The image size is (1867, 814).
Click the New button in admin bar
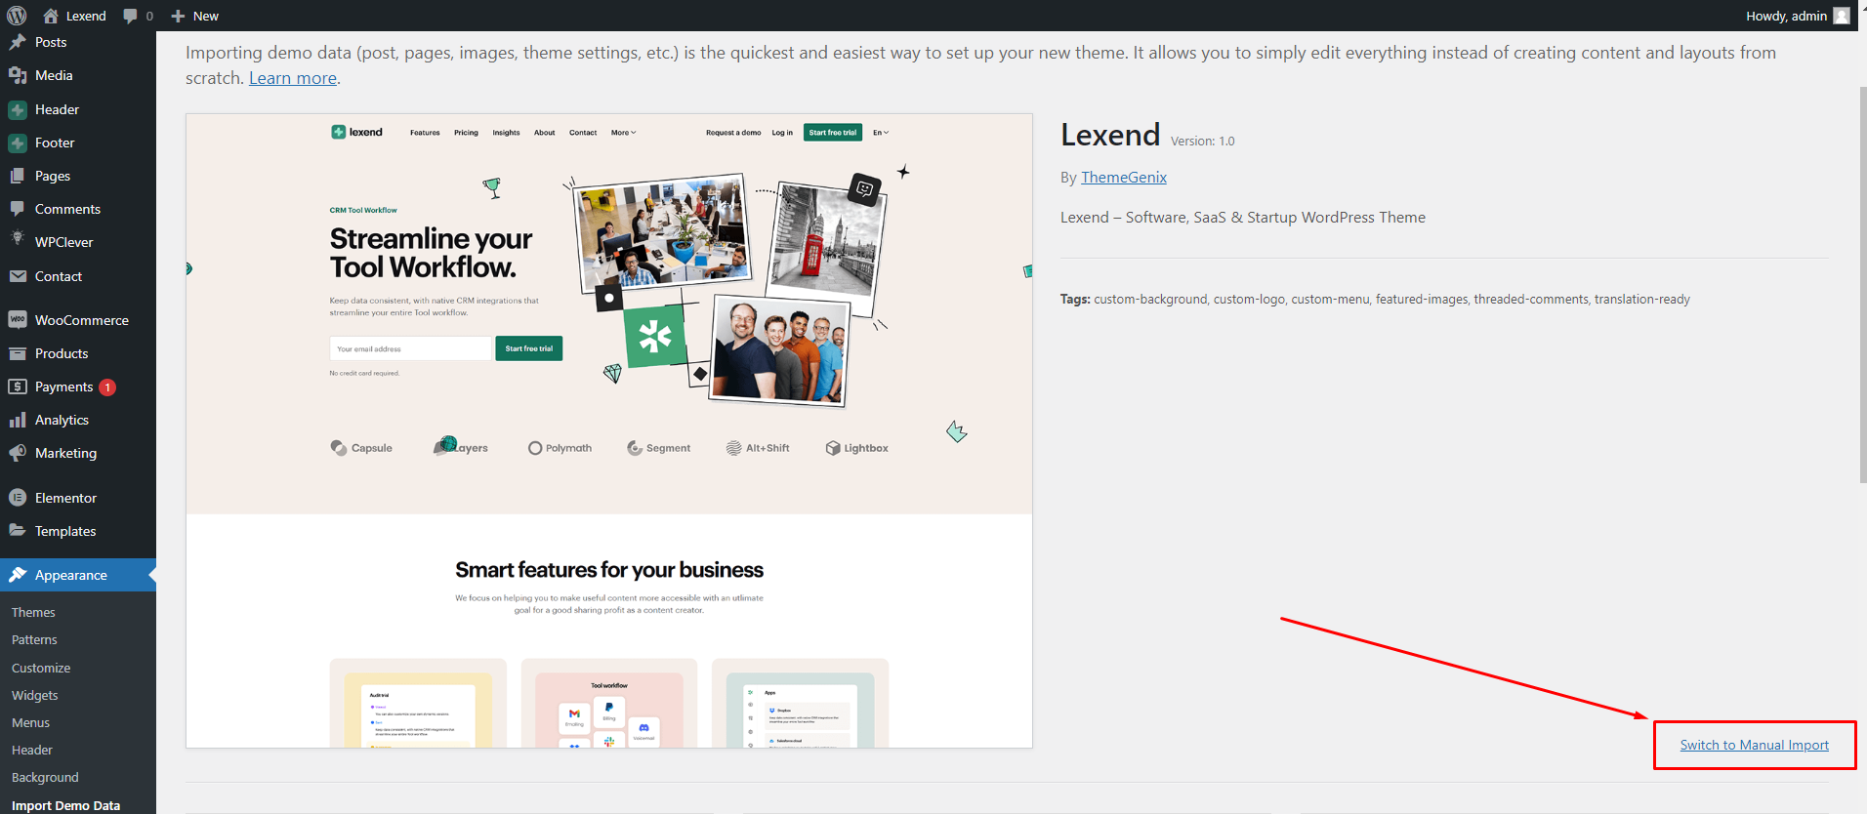pos(194,16)
